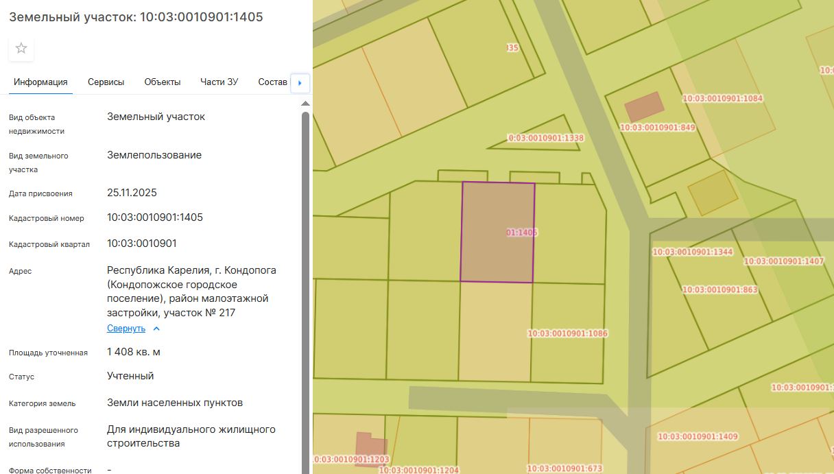Click the building on parcel 10:03:0010901:1203

pos(370,448)
